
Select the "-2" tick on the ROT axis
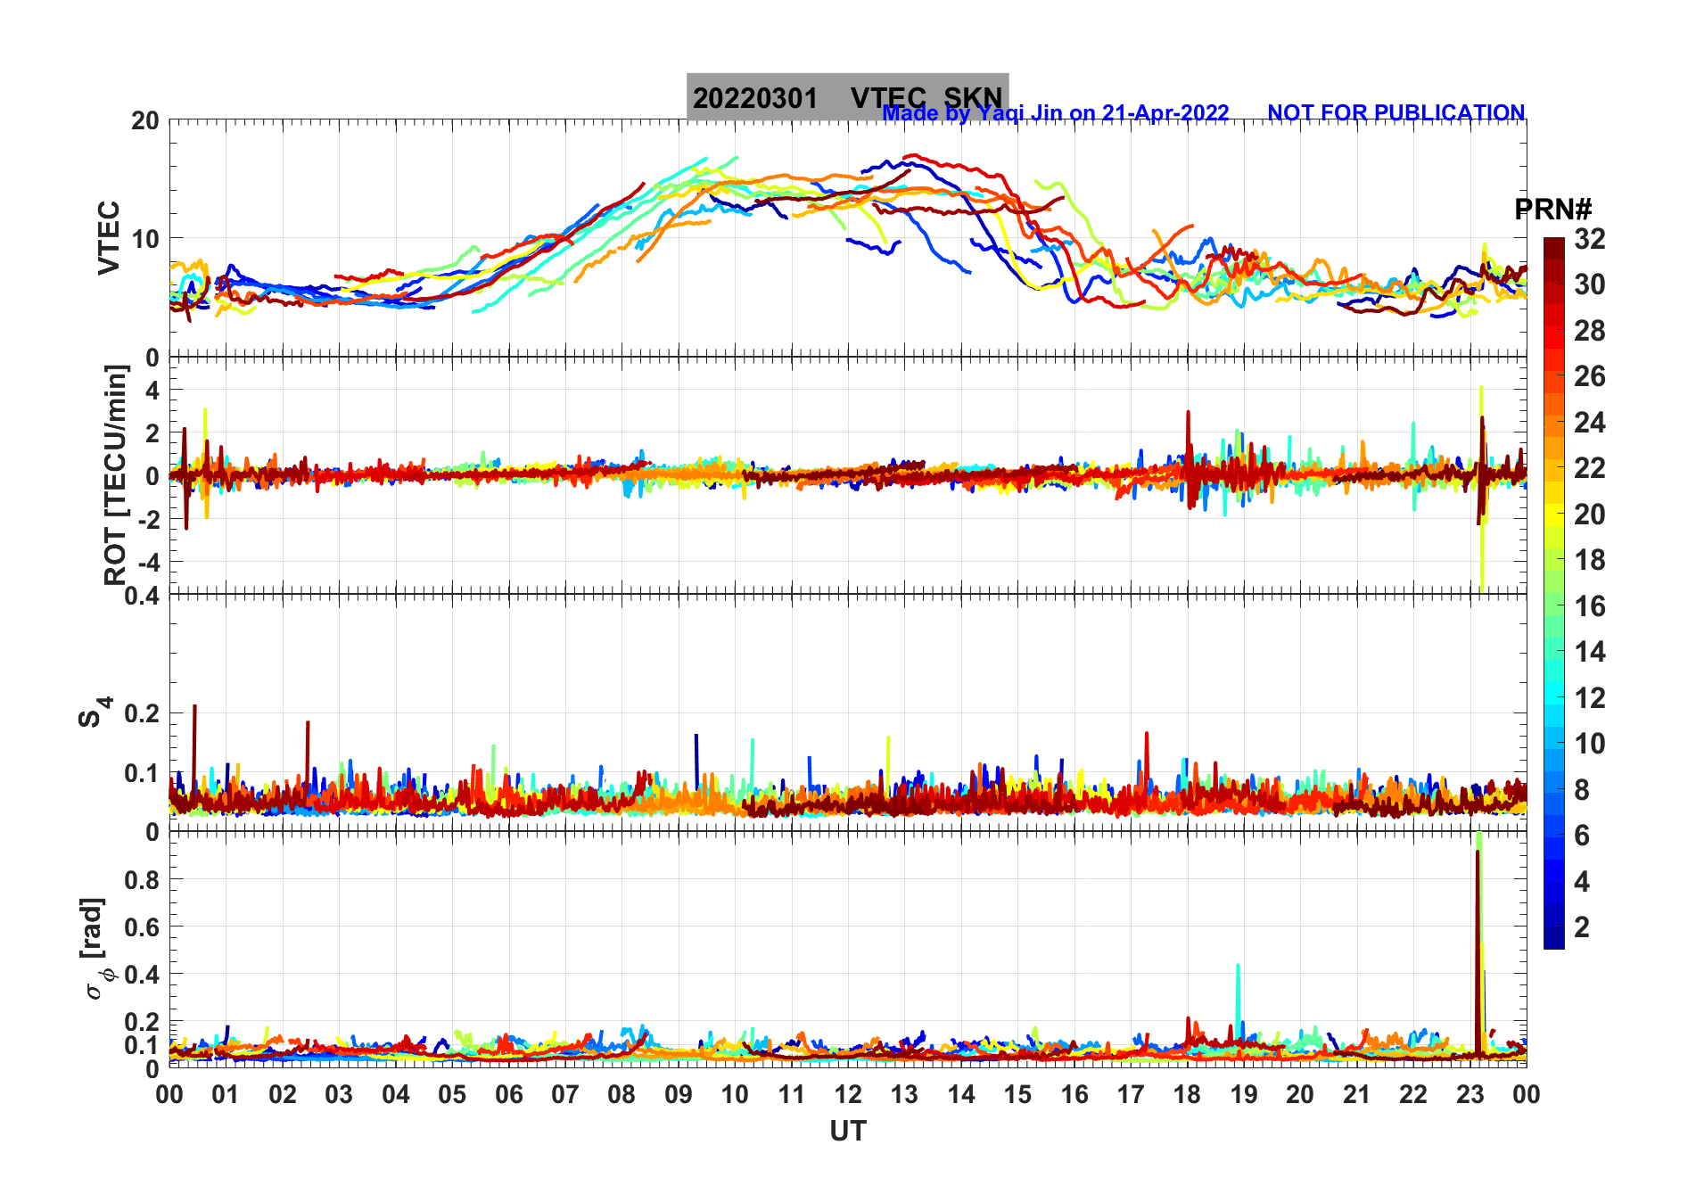(x=148, y=519)
